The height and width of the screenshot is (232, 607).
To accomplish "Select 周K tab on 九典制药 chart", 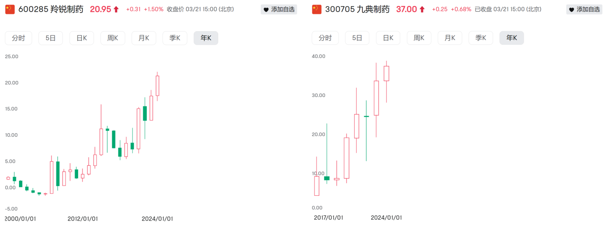I will point(419,38).
